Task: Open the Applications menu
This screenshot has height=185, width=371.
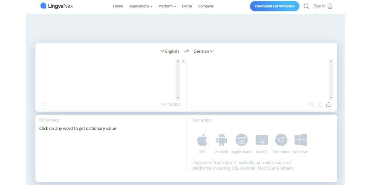Action: coord(141,6)
